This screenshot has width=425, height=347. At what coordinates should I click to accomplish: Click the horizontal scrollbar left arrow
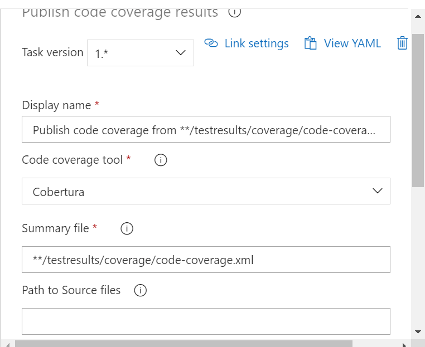[x=7, y=344]
